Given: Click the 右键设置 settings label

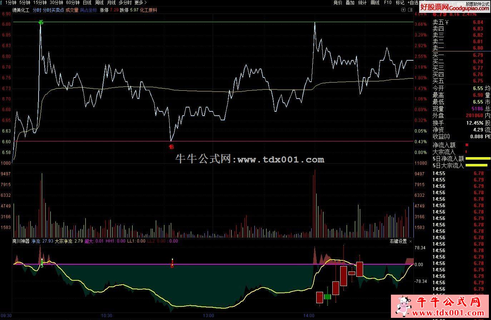Looking at the screenshot, I should [x=398, y=241].
